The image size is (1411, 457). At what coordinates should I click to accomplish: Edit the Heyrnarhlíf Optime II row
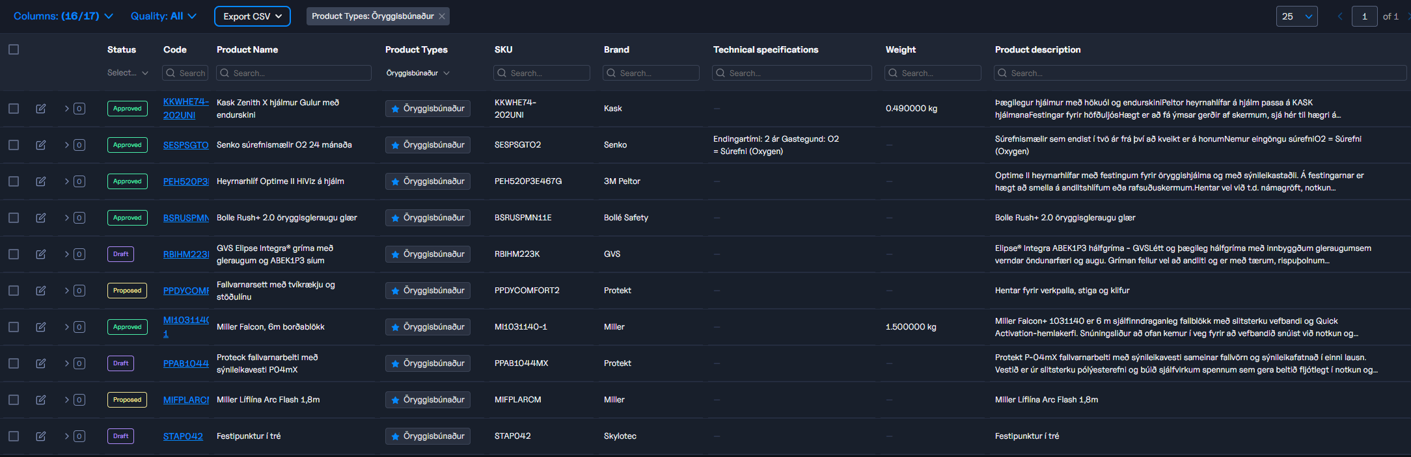point(41,181)
